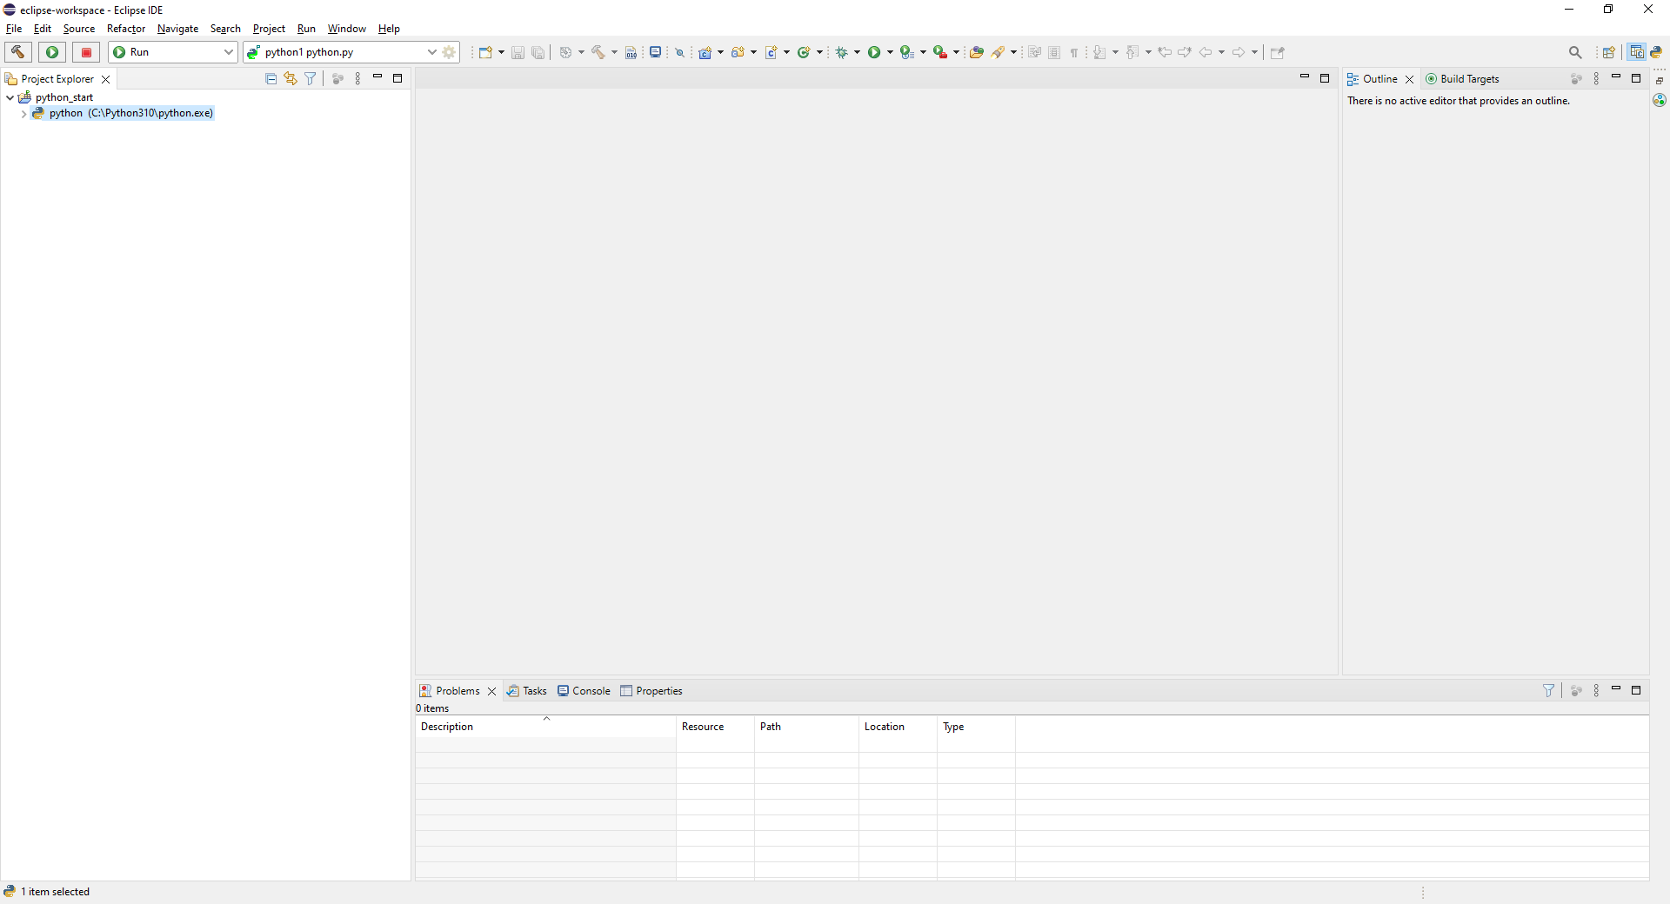The width and height of the screenshot is (1670, 904).
Task: Switch to the C/C++ perspective button
Action: point(1637,52)
